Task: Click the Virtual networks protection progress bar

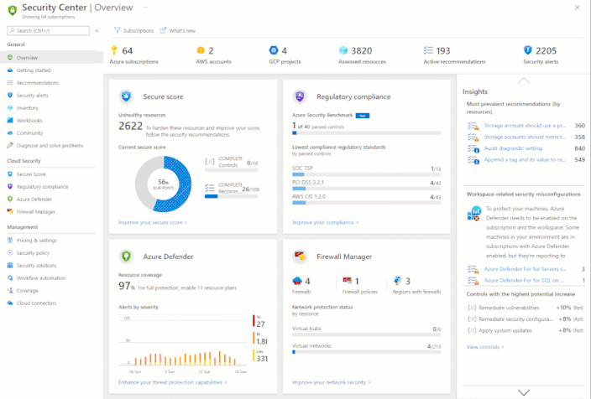Action: tap(366, 352)
